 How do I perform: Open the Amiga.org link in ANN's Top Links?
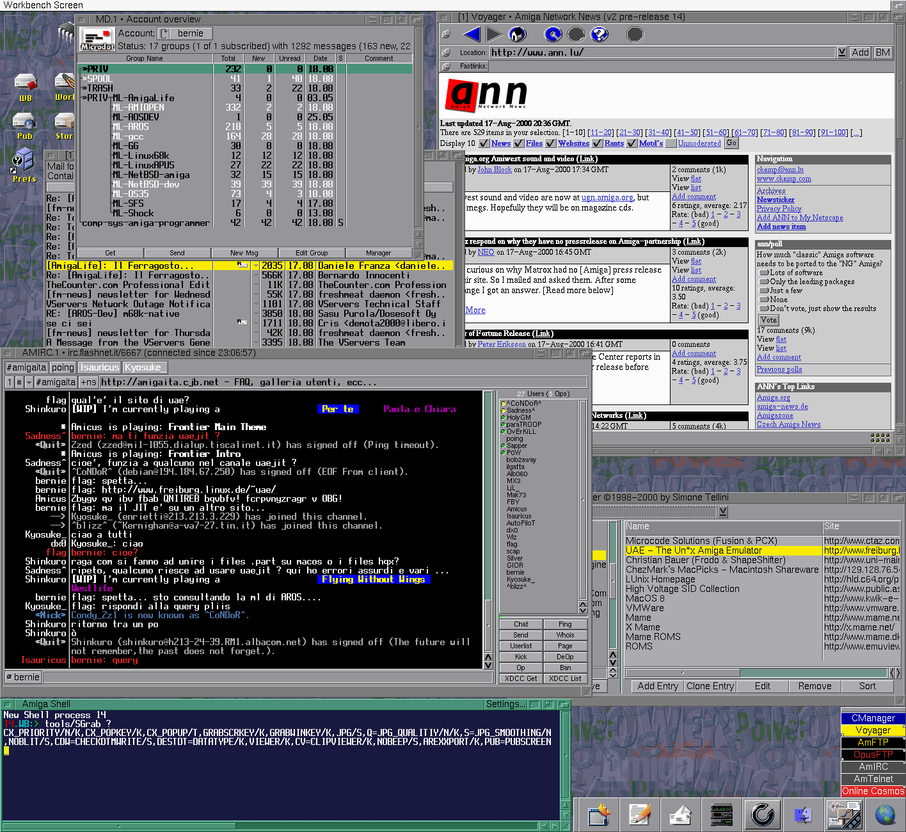click(x=774, y=397)
